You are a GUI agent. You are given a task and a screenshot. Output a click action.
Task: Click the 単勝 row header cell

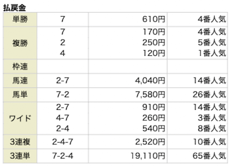pyautogui.click(x=20, y=19)
